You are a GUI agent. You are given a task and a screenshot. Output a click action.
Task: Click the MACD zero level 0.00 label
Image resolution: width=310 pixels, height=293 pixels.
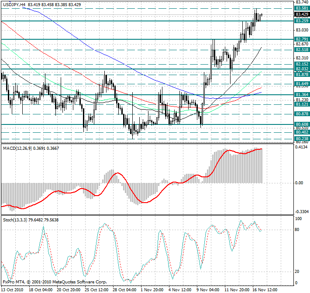[x=299, y=183]
